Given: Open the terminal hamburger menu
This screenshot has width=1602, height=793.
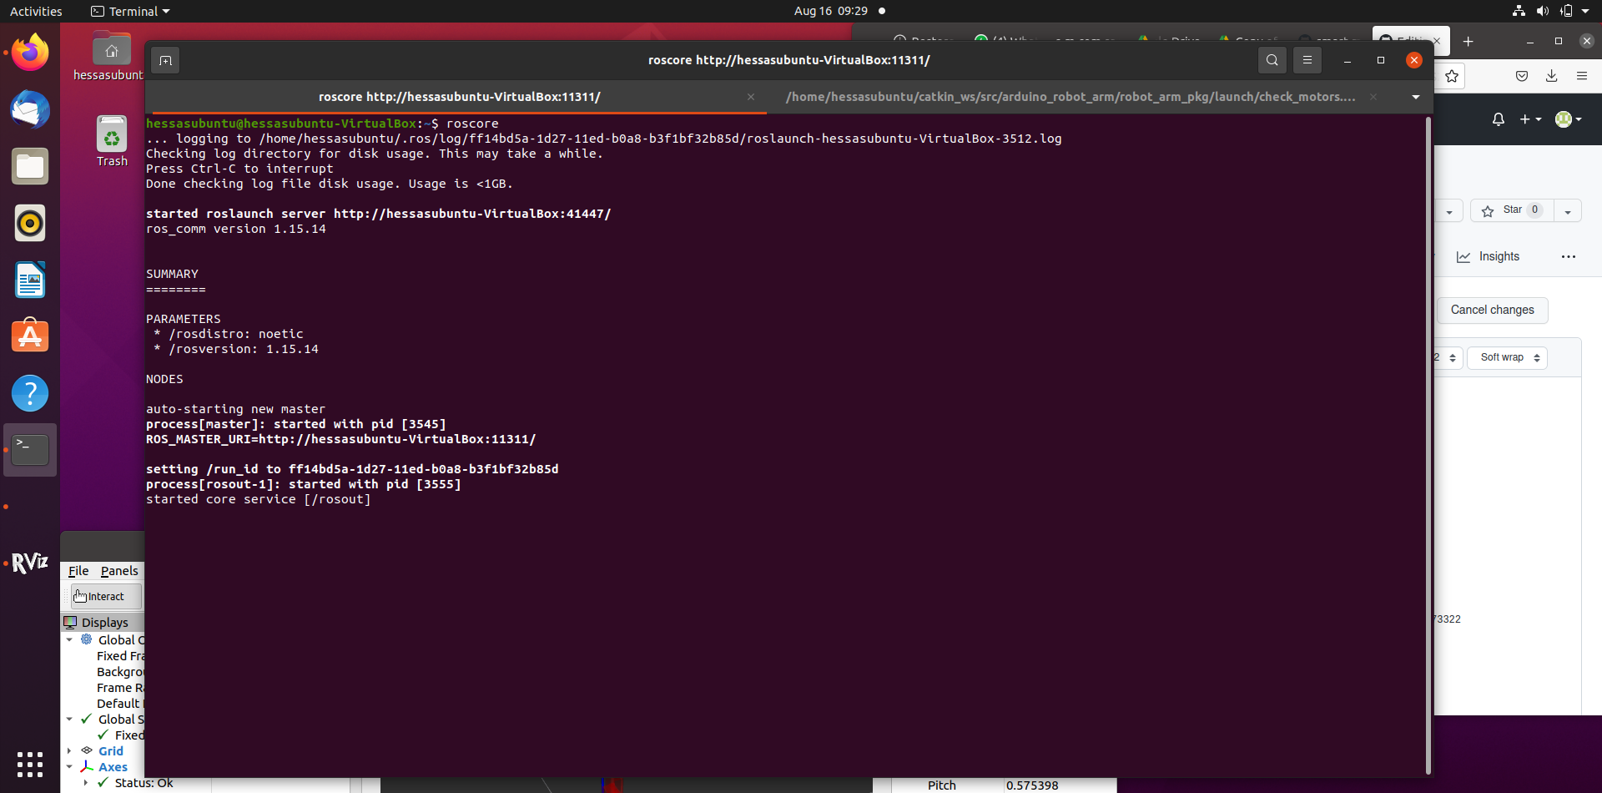Looking at the screenshot, I should (1307, 60).
